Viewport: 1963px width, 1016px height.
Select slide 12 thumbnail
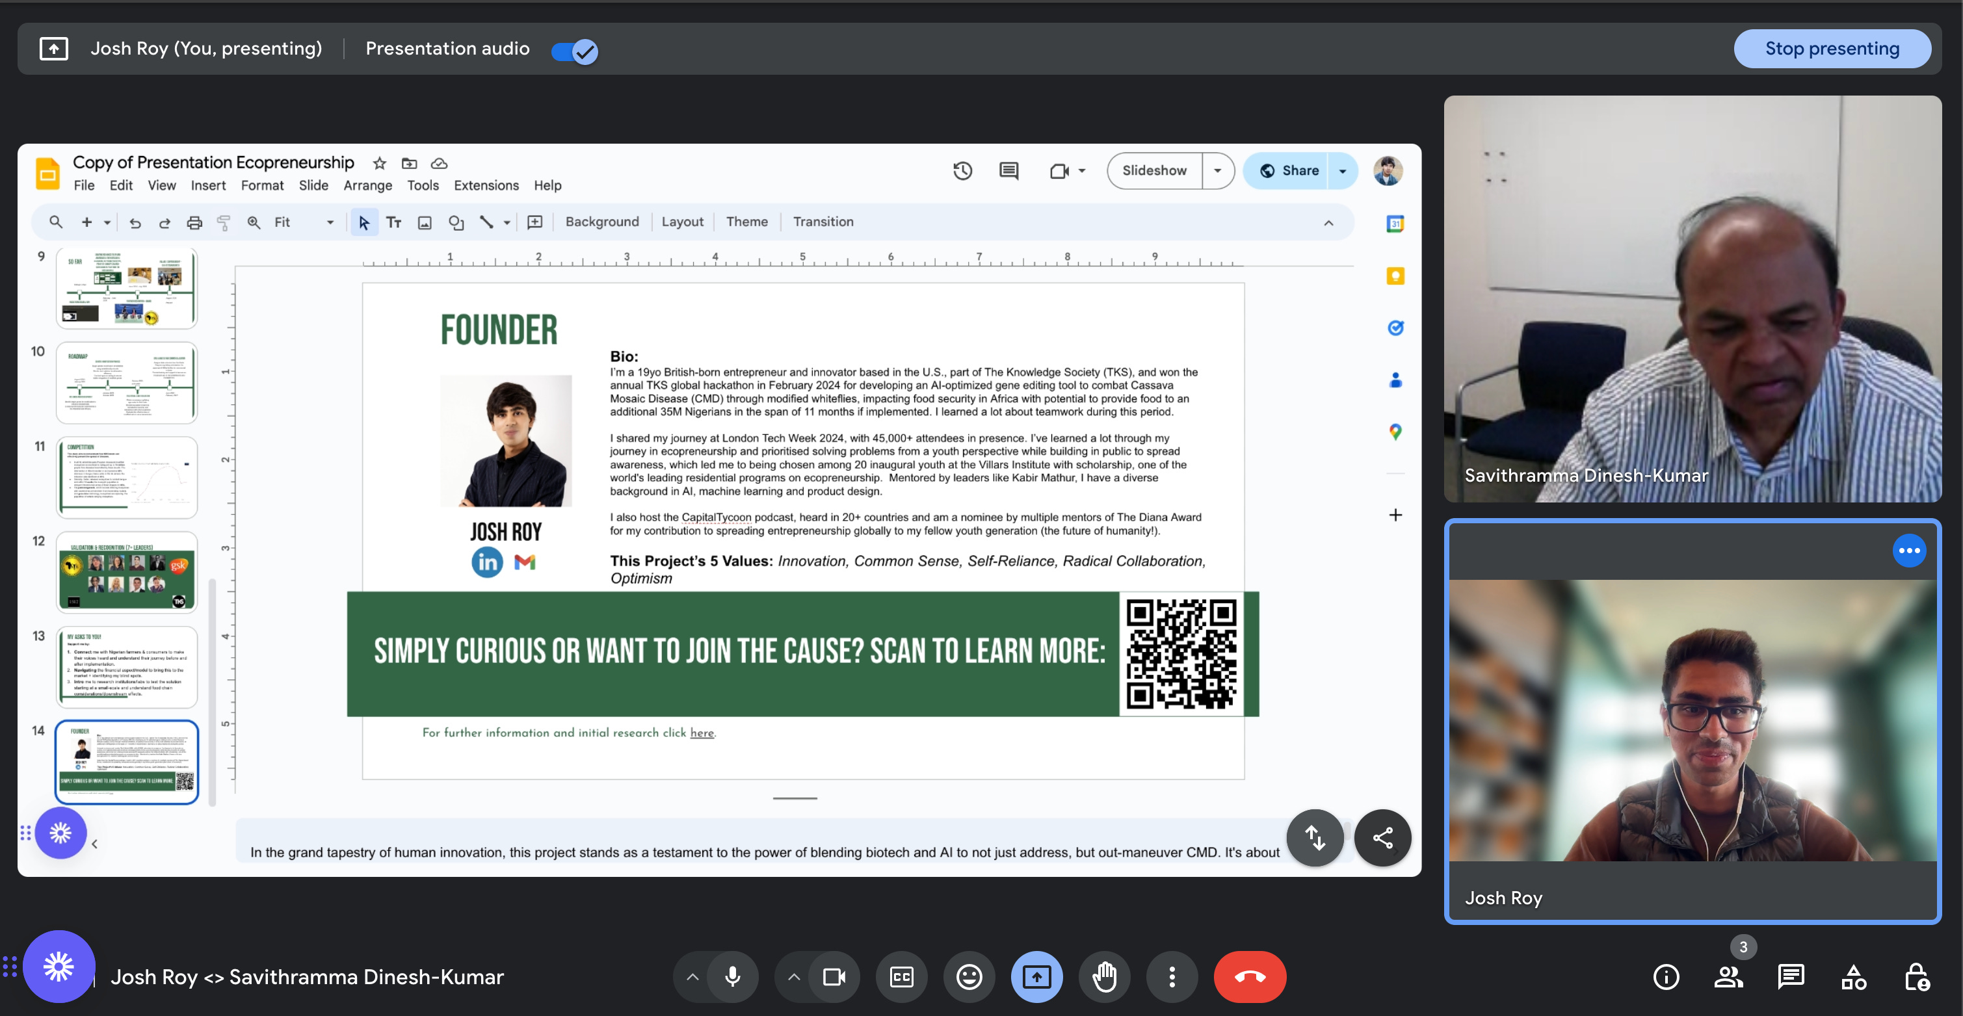click(127, 572)
